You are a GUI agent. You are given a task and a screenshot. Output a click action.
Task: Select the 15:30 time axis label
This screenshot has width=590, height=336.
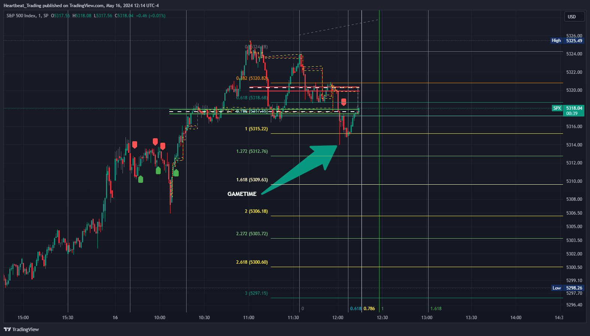tap(67, 318)
